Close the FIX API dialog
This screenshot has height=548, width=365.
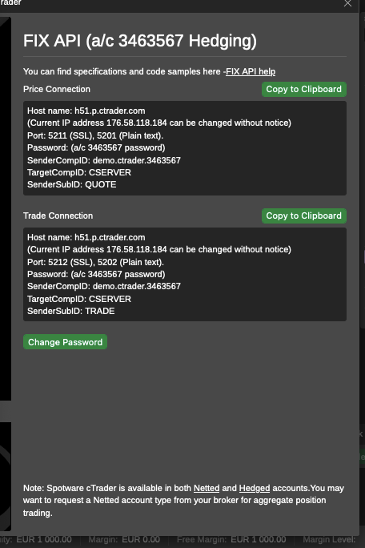(x=347, y=3)
